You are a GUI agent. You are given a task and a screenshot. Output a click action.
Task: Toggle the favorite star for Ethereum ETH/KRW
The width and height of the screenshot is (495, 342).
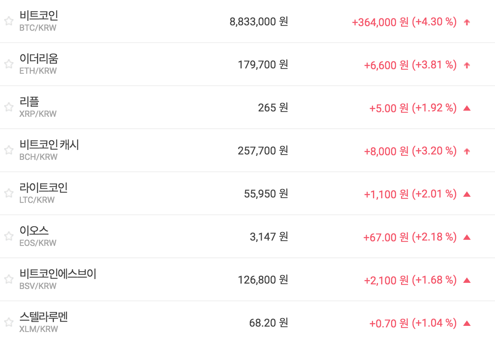click(x=9, y=65)
